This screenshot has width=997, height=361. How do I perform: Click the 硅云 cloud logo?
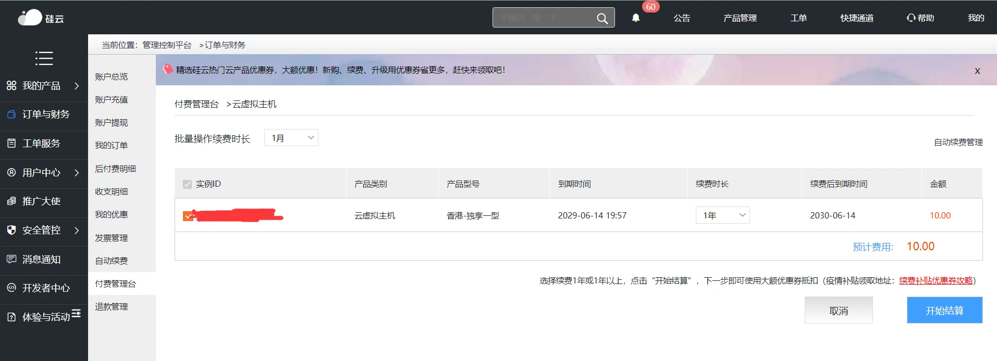point(40,18)
